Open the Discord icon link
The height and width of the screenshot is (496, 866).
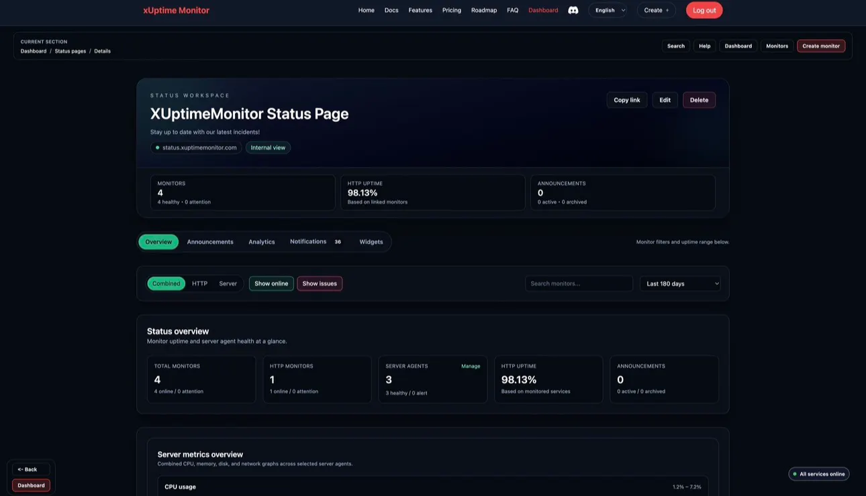pyautogui.click(x=573, y=10)
